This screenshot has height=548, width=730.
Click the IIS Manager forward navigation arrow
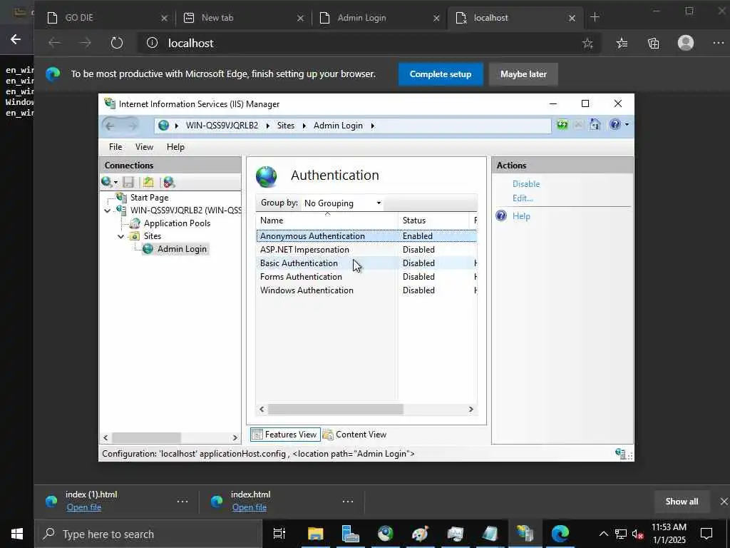[x=132, y=126]
